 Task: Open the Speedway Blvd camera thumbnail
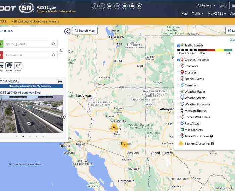pos(32,114)
